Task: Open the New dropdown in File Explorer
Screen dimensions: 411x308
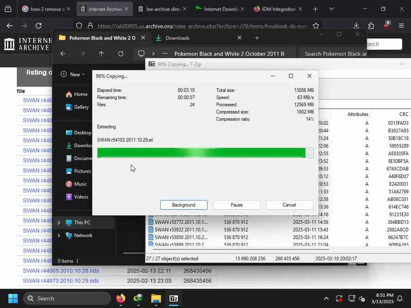Action: click(x=73, y=74)
